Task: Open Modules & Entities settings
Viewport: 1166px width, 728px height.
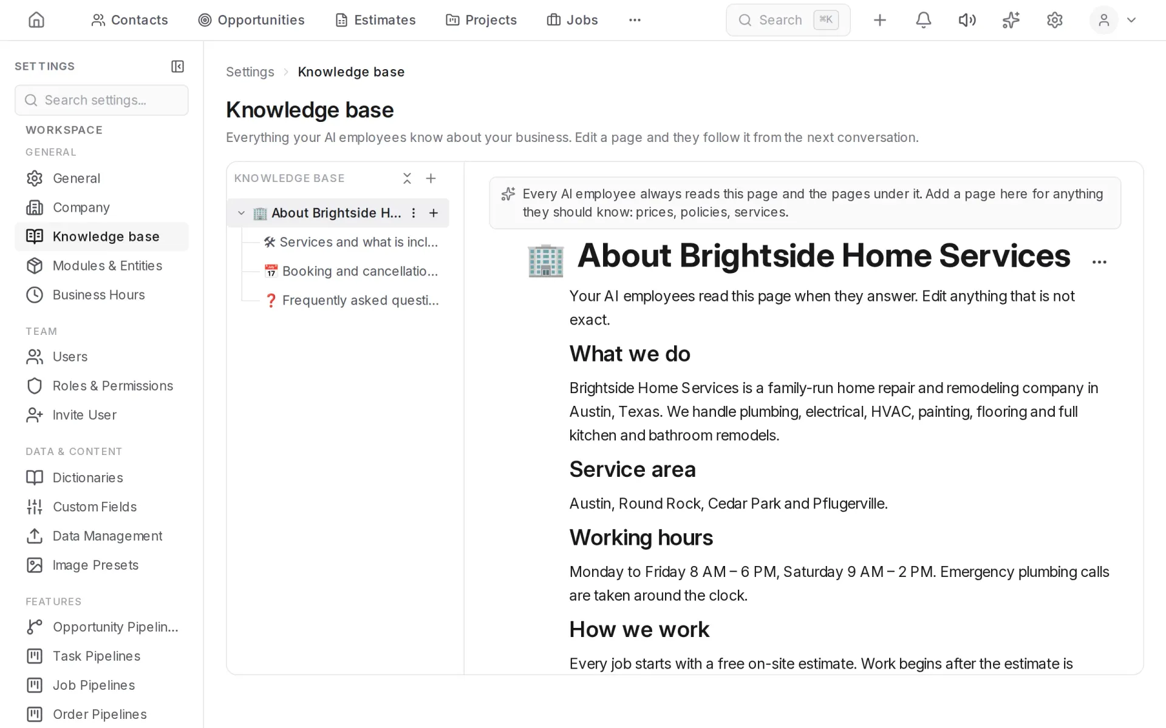Action: point(101,266)
